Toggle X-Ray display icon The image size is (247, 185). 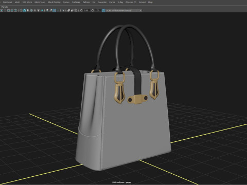click(x=68, y=10)
